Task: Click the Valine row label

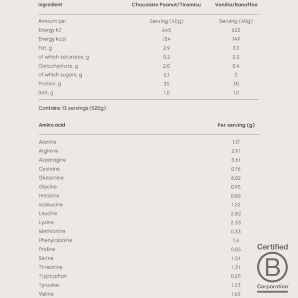Action: (46, 294)
